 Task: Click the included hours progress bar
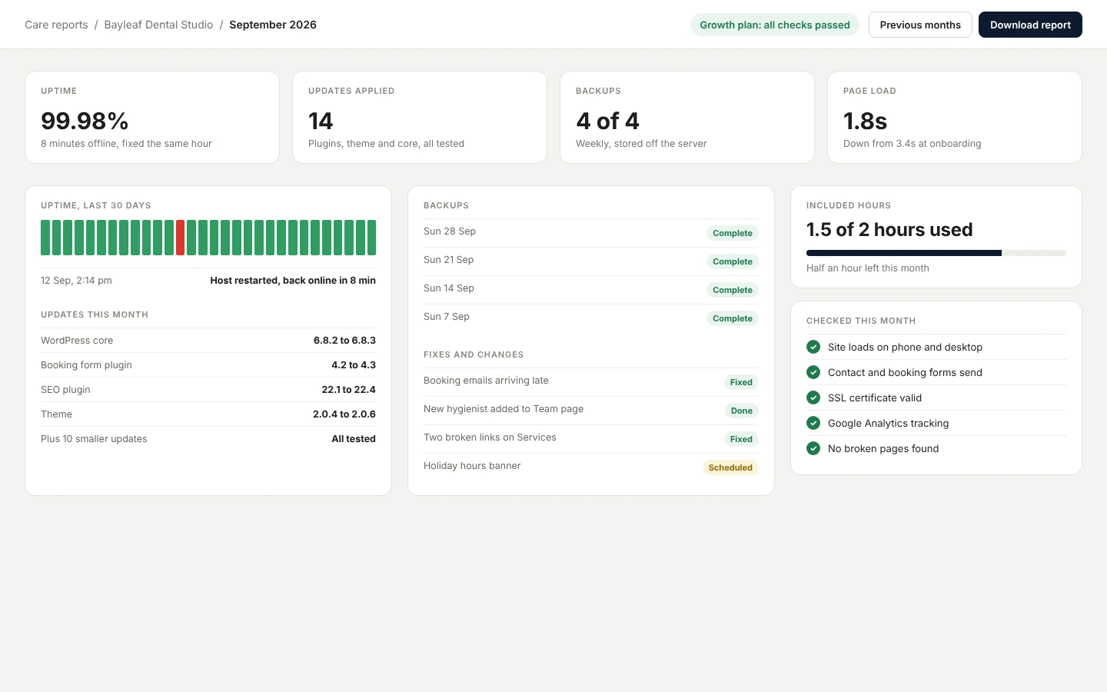pyautogui.click(x=936, y=253)
